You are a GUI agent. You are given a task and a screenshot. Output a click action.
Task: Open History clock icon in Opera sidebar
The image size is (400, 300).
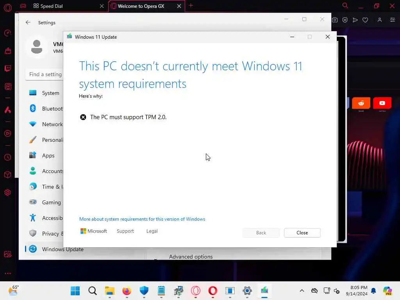pos(8,157)
